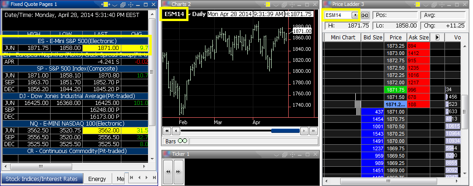Switch to Stock Indices/Interest Rates tab
Viewport: 473px width, 186px height.
click(42, 179)
